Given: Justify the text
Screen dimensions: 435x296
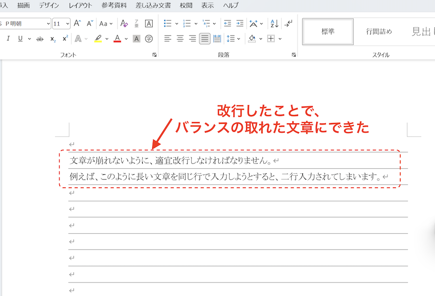Looking at the screenshot, I should pyautogui.click(x=205, y=39).
